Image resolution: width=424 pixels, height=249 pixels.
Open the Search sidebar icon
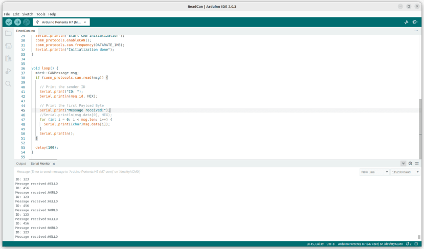click(8, 84)
